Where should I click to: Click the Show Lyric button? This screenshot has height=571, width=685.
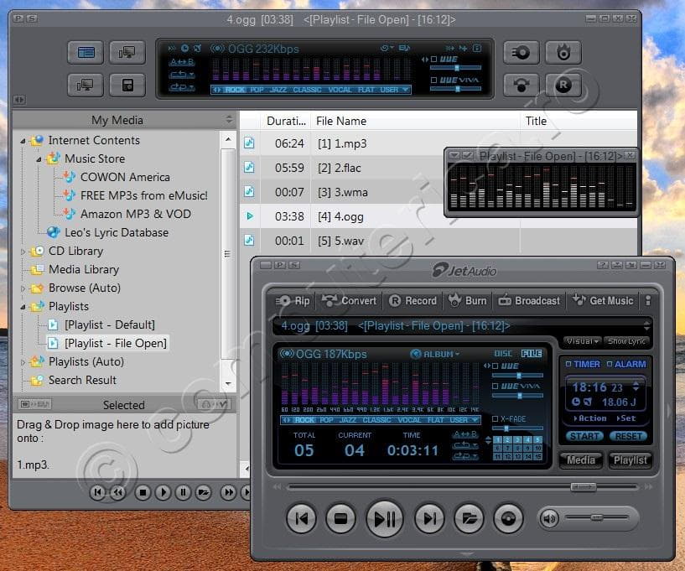coord(626,341)
